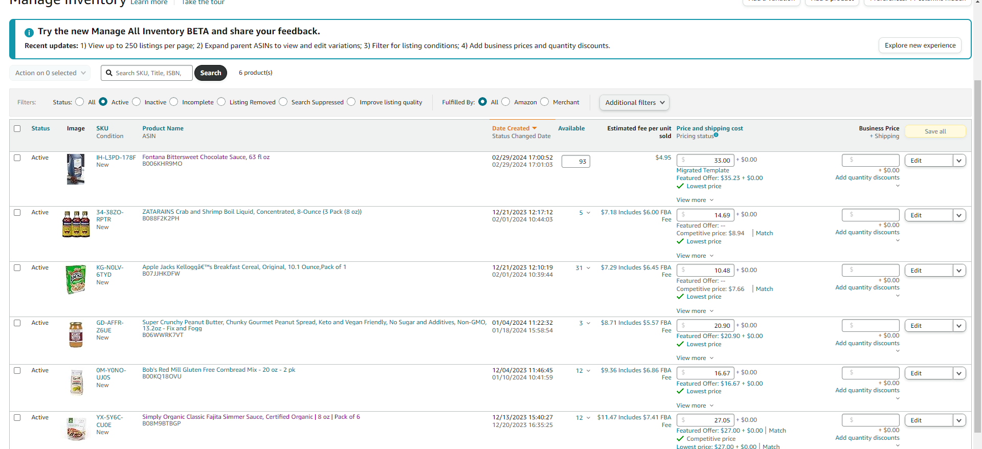982x449 pixels.
Task: Select Fulfilled By All radio button
Action: tap(482, 102)
